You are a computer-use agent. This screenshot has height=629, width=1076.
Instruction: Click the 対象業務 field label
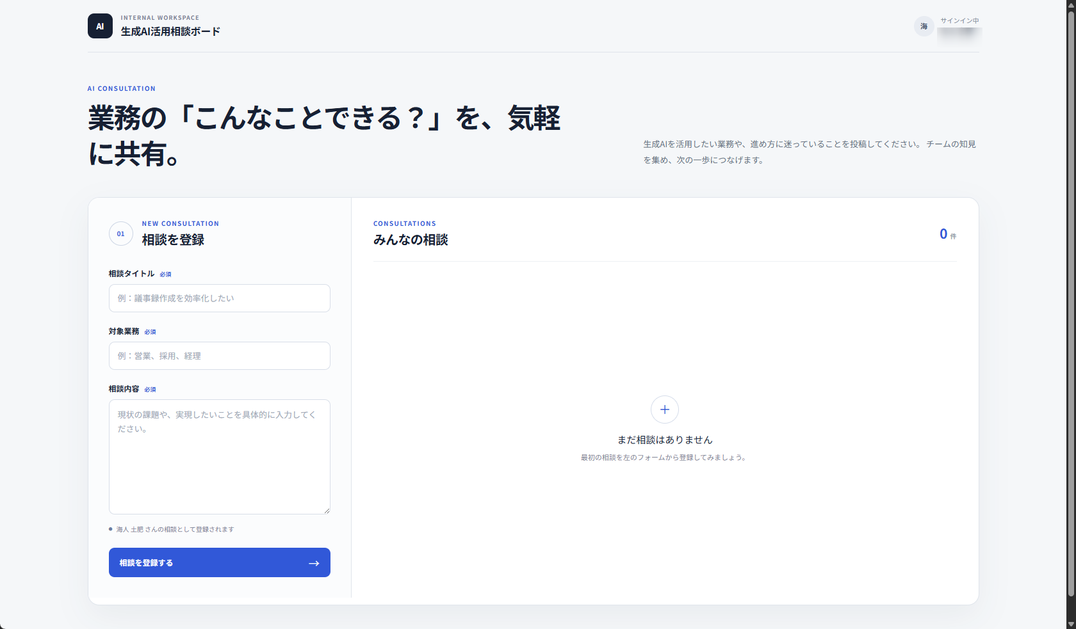[124, 331]
